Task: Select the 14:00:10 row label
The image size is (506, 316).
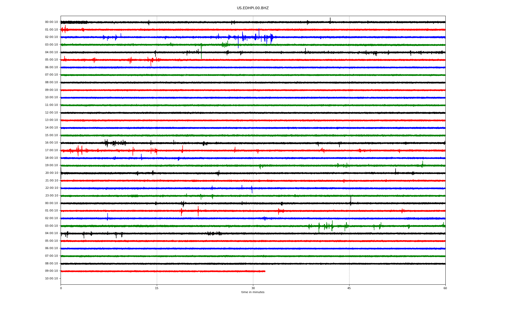Action: click(51, 128)
